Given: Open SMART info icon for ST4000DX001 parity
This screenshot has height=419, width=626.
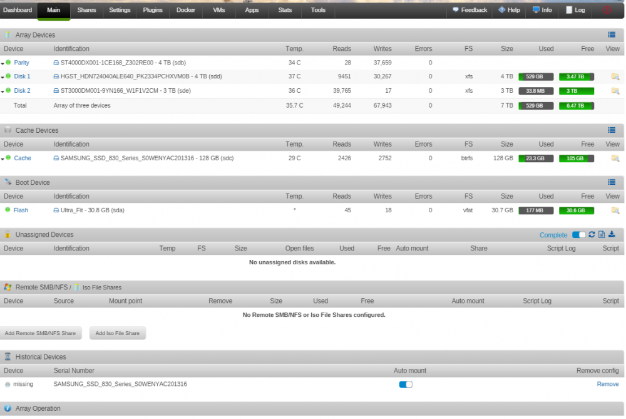Looking at the screenshot, I should click(56, 63).
